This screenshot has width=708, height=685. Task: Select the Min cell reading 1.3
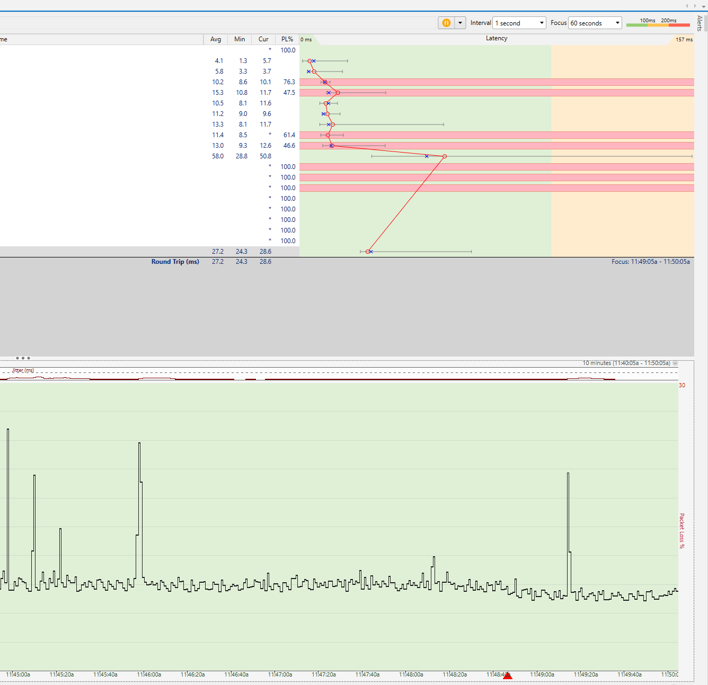point(243,61)
